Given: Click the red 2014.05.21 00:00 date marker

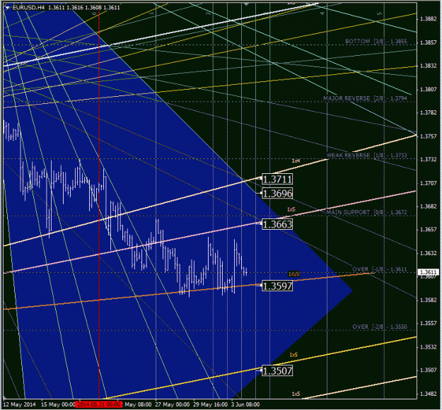Looking at the screenshot, I should tap(99, 404).
